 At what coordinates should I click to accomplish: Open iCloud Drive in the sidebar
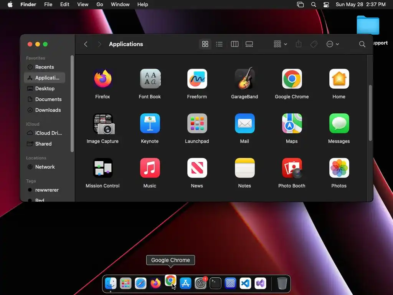[x=45, y=133]
